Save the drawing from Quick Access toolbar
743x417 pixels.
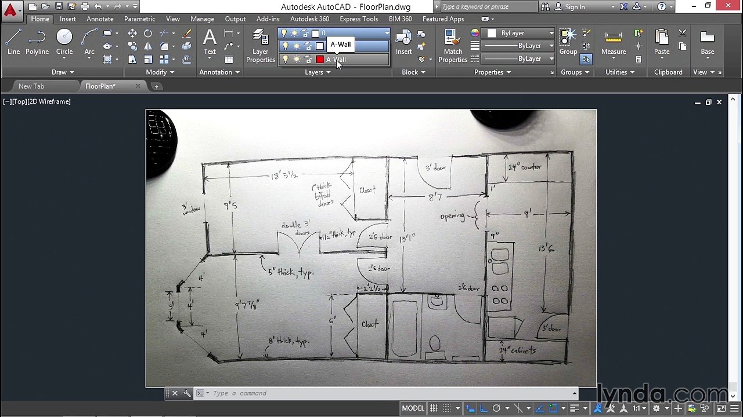click(x=59, y=7)
